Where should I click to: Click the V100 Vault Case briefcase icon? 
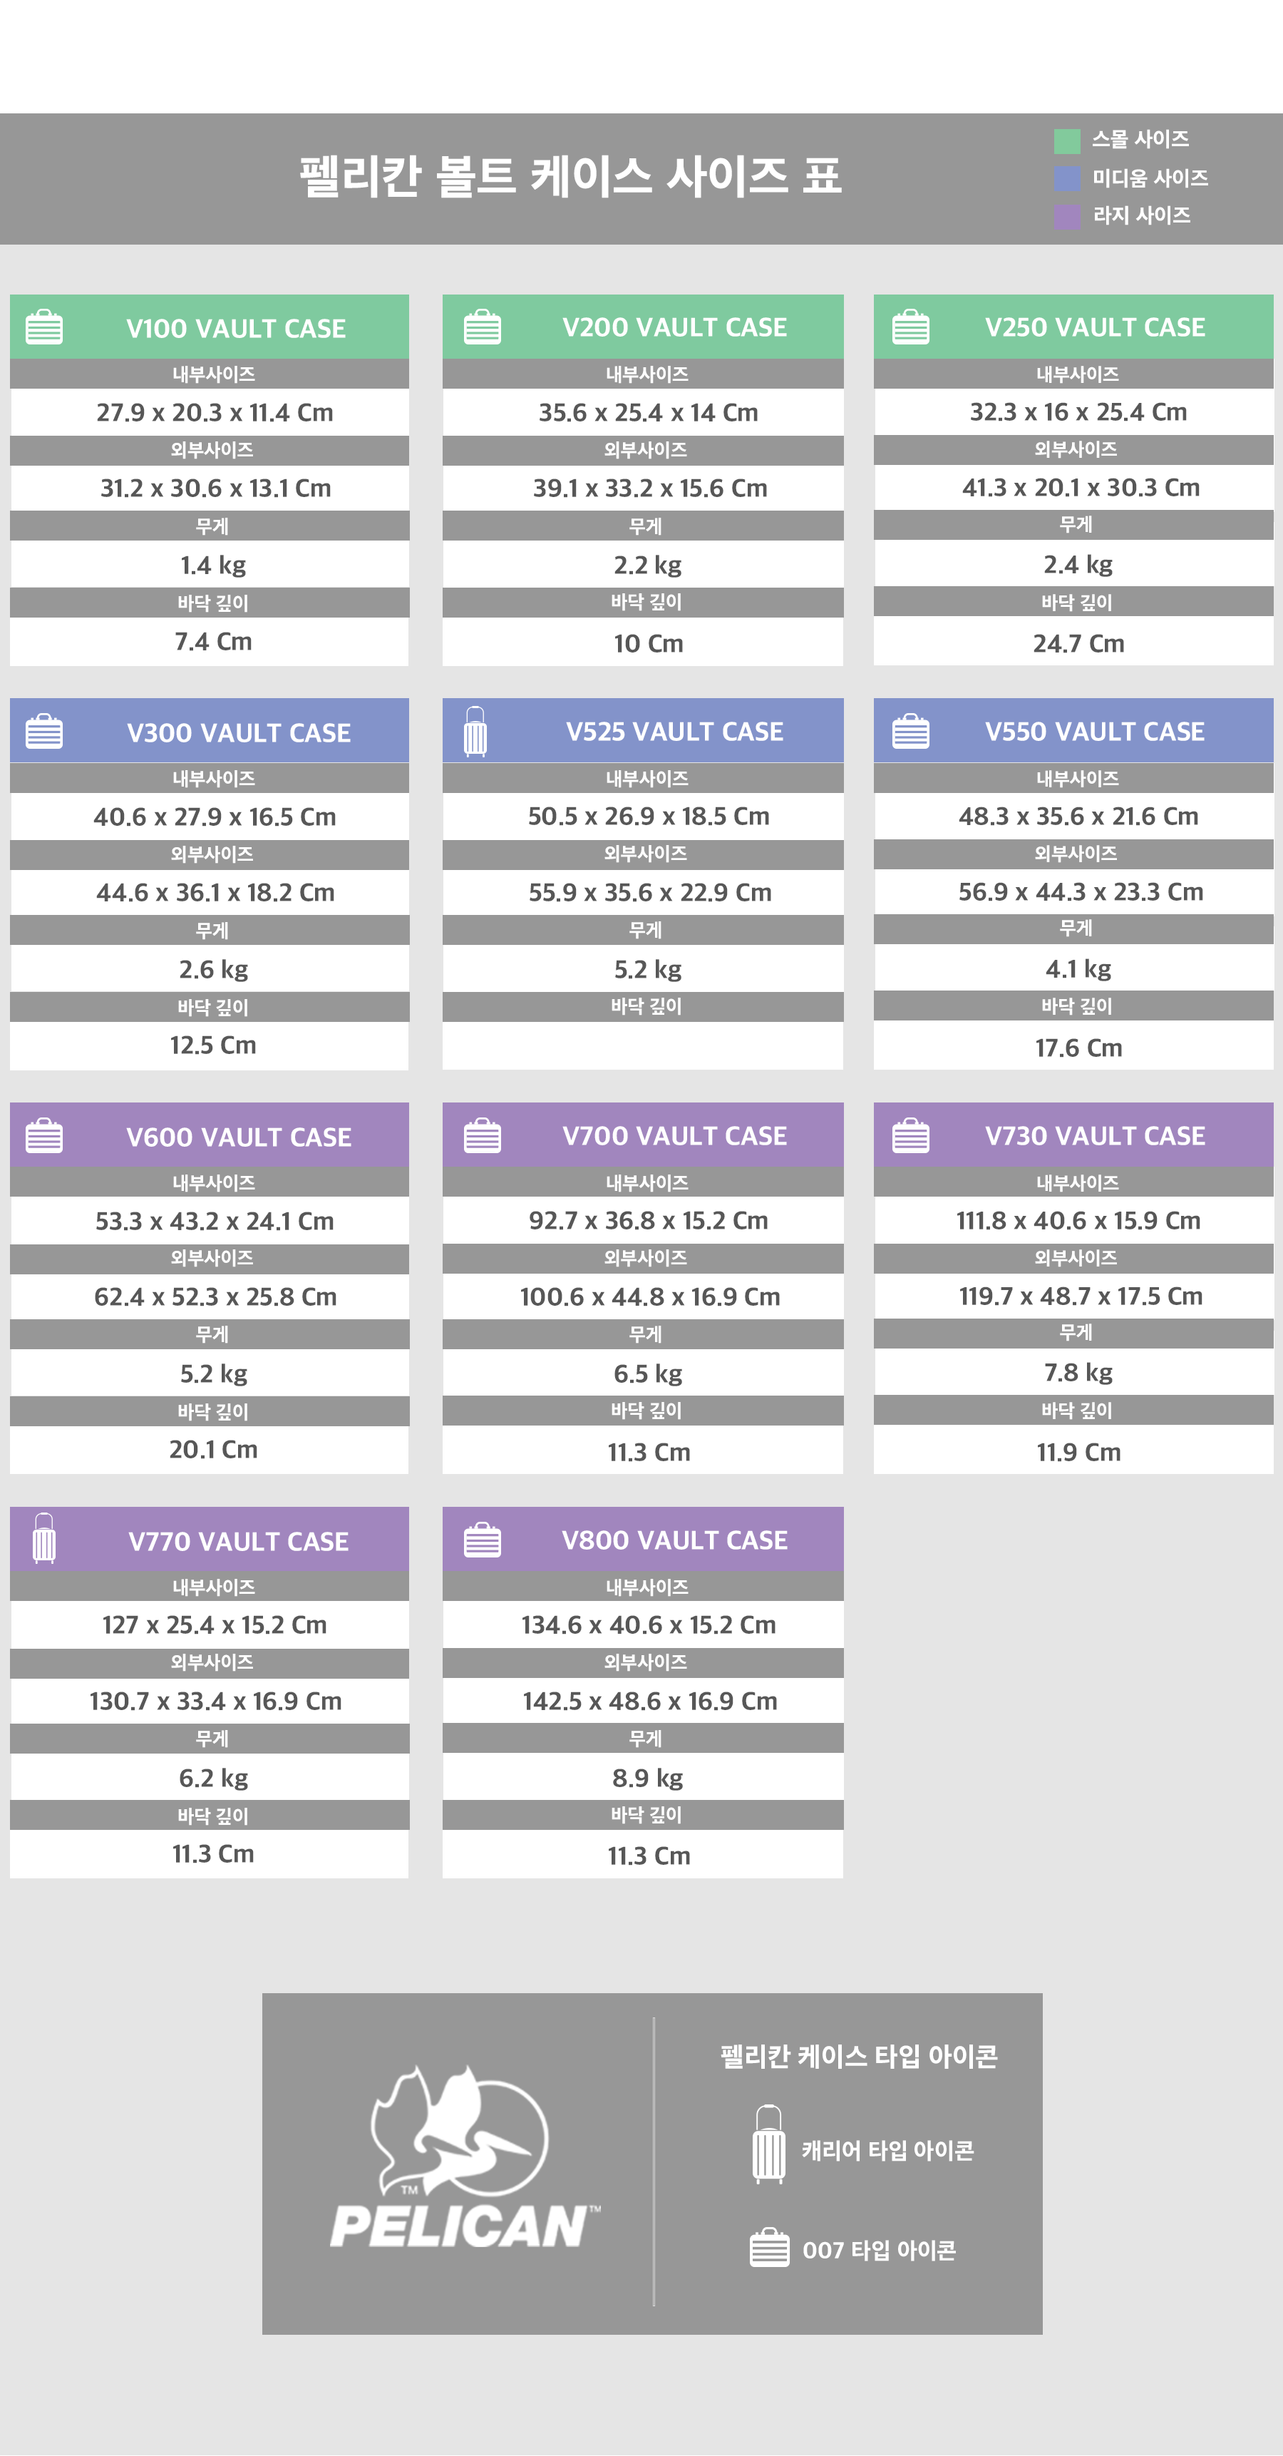pyautogui.click(x=44, y=327)
